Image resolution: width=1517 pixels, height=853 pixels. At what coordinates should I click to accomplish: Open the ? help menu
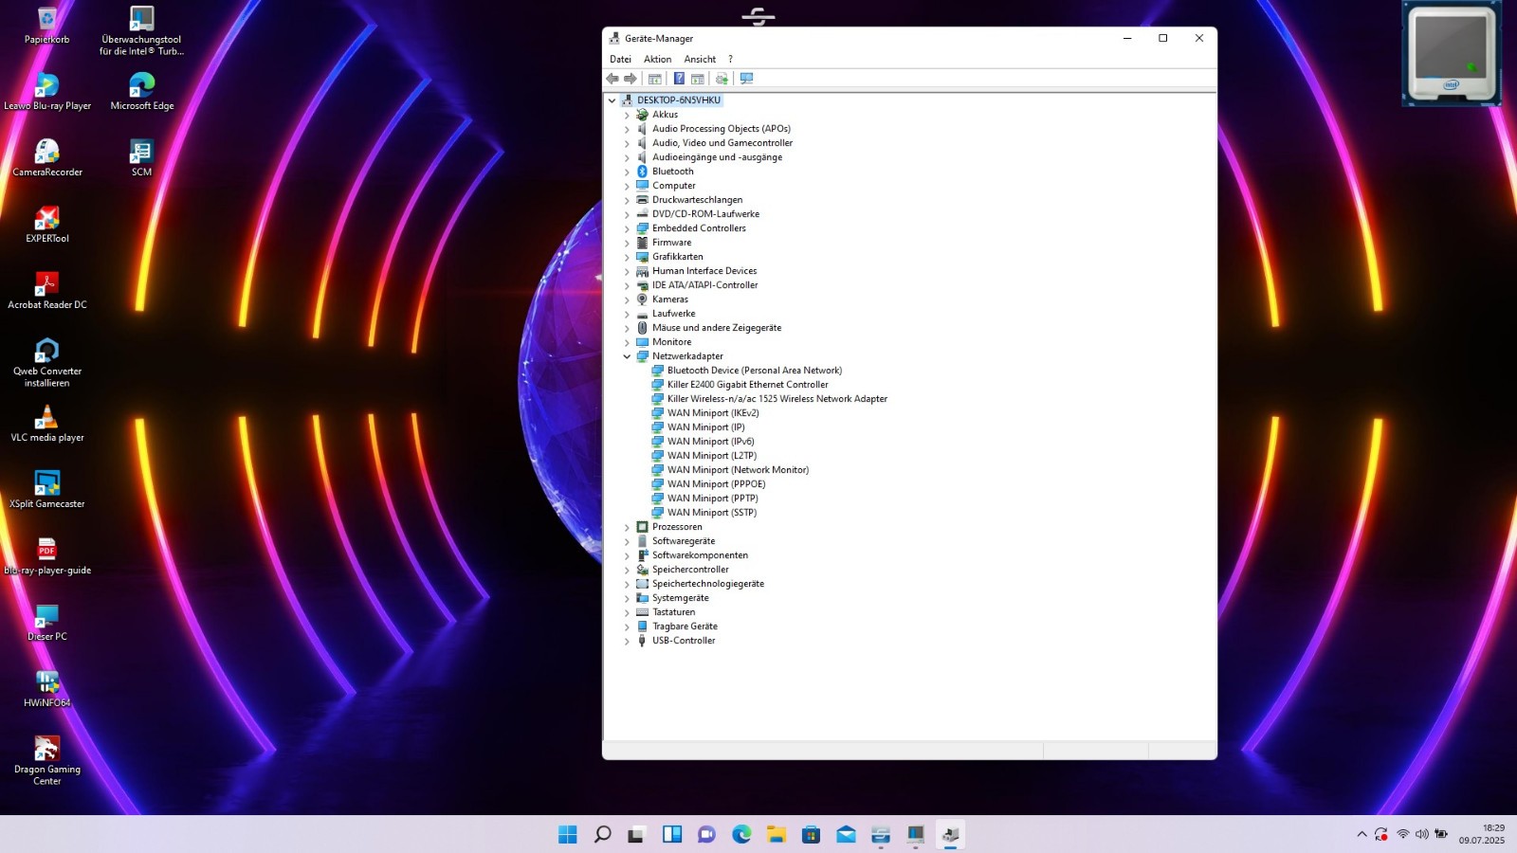point(730,59)
